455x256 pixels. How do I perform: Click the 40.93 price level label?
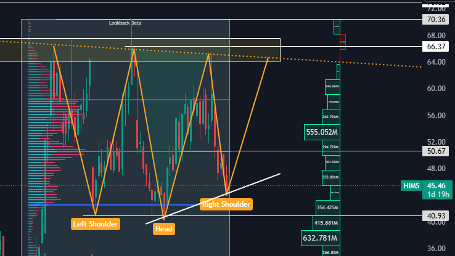435,216
